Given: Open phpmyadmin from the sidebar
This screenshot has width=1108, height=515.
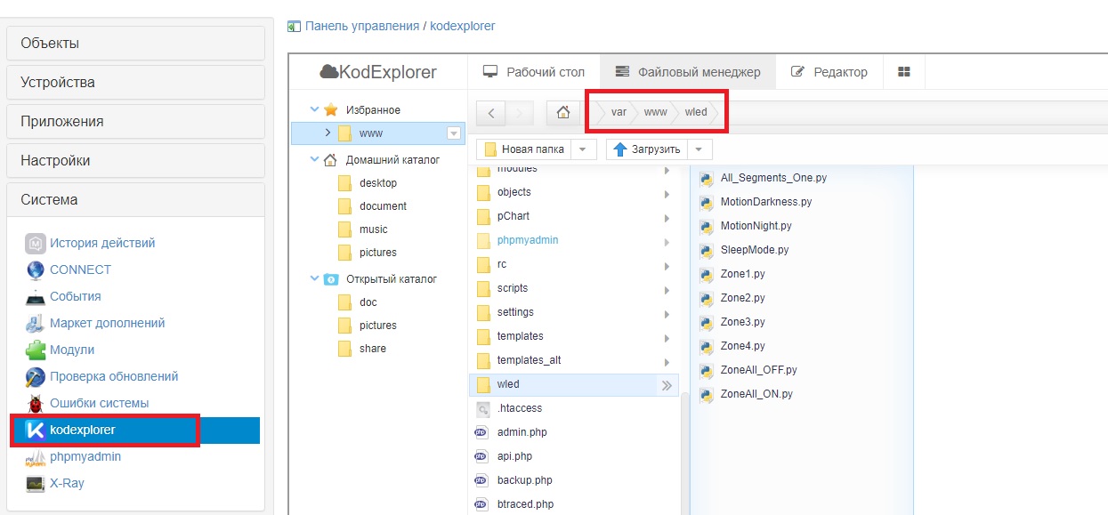Looking at the screenshot, I should point(85,456).
